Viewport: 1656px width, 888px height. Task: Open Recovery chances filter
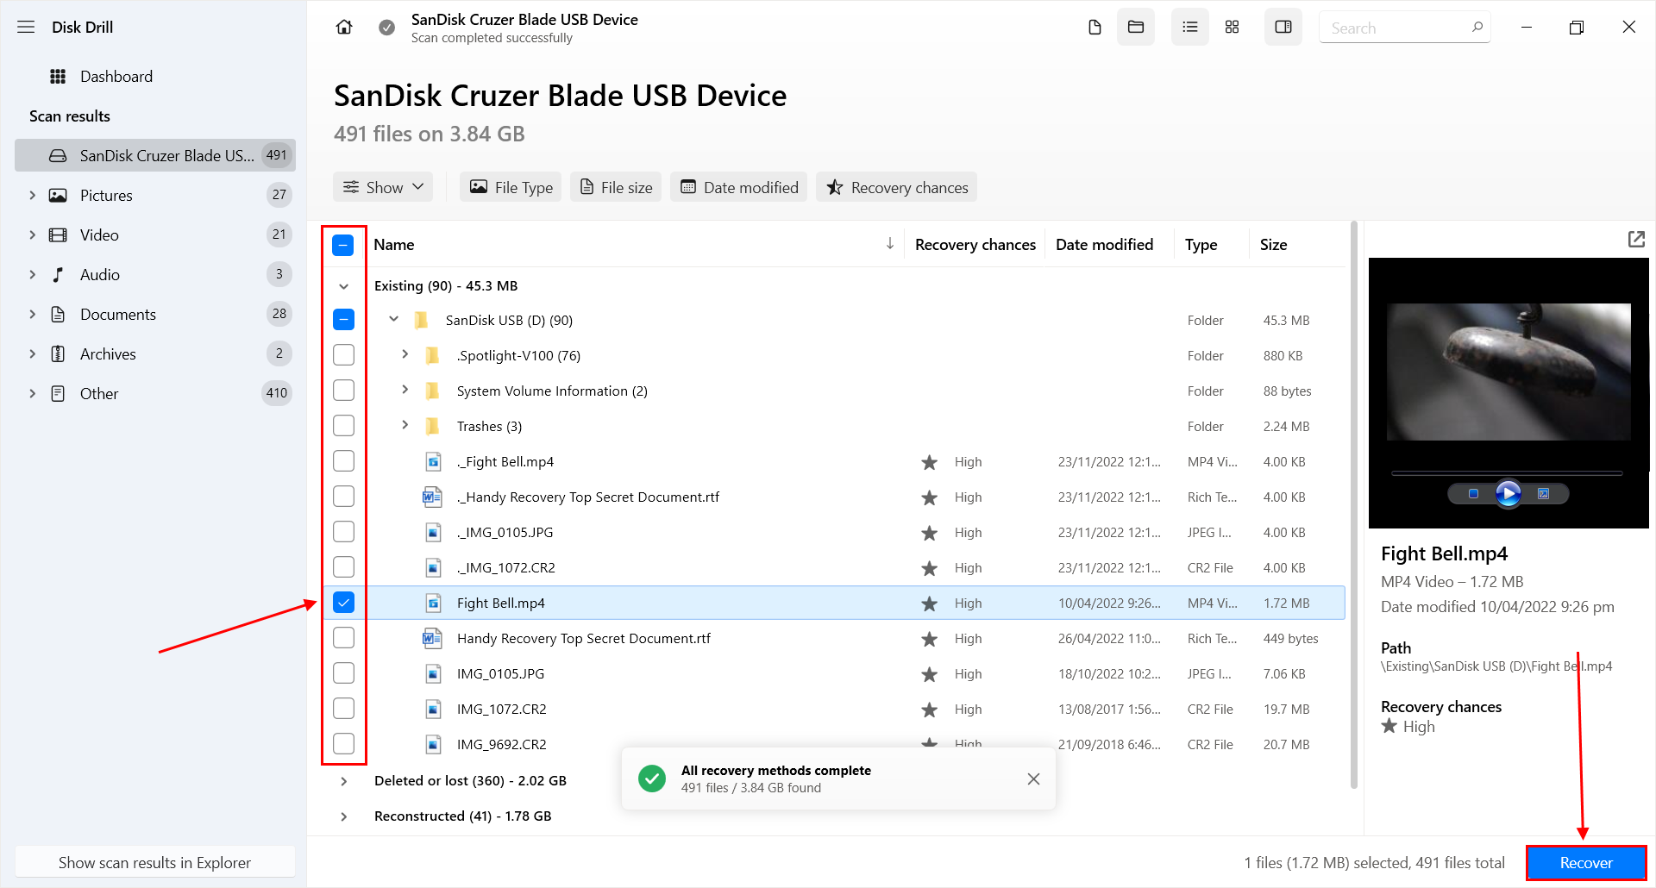[x=897, y=187]
